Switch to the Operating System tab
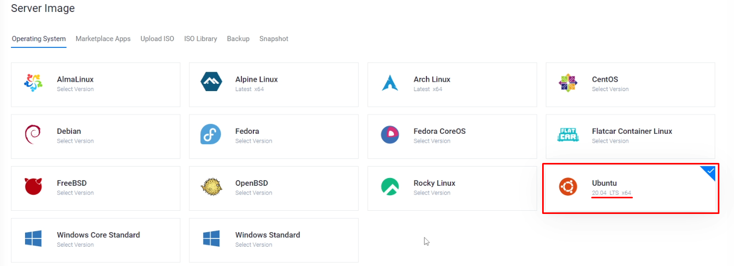734x266 pixels. [39, 39]
